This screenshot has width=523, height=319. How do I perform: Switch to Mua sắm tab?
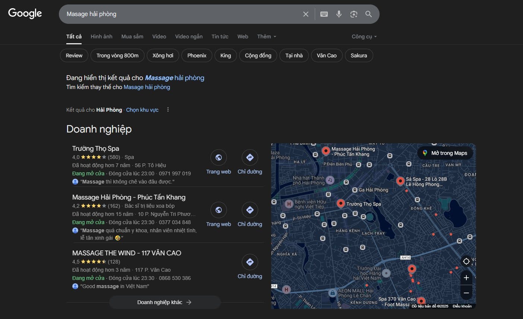pos(132,36)
